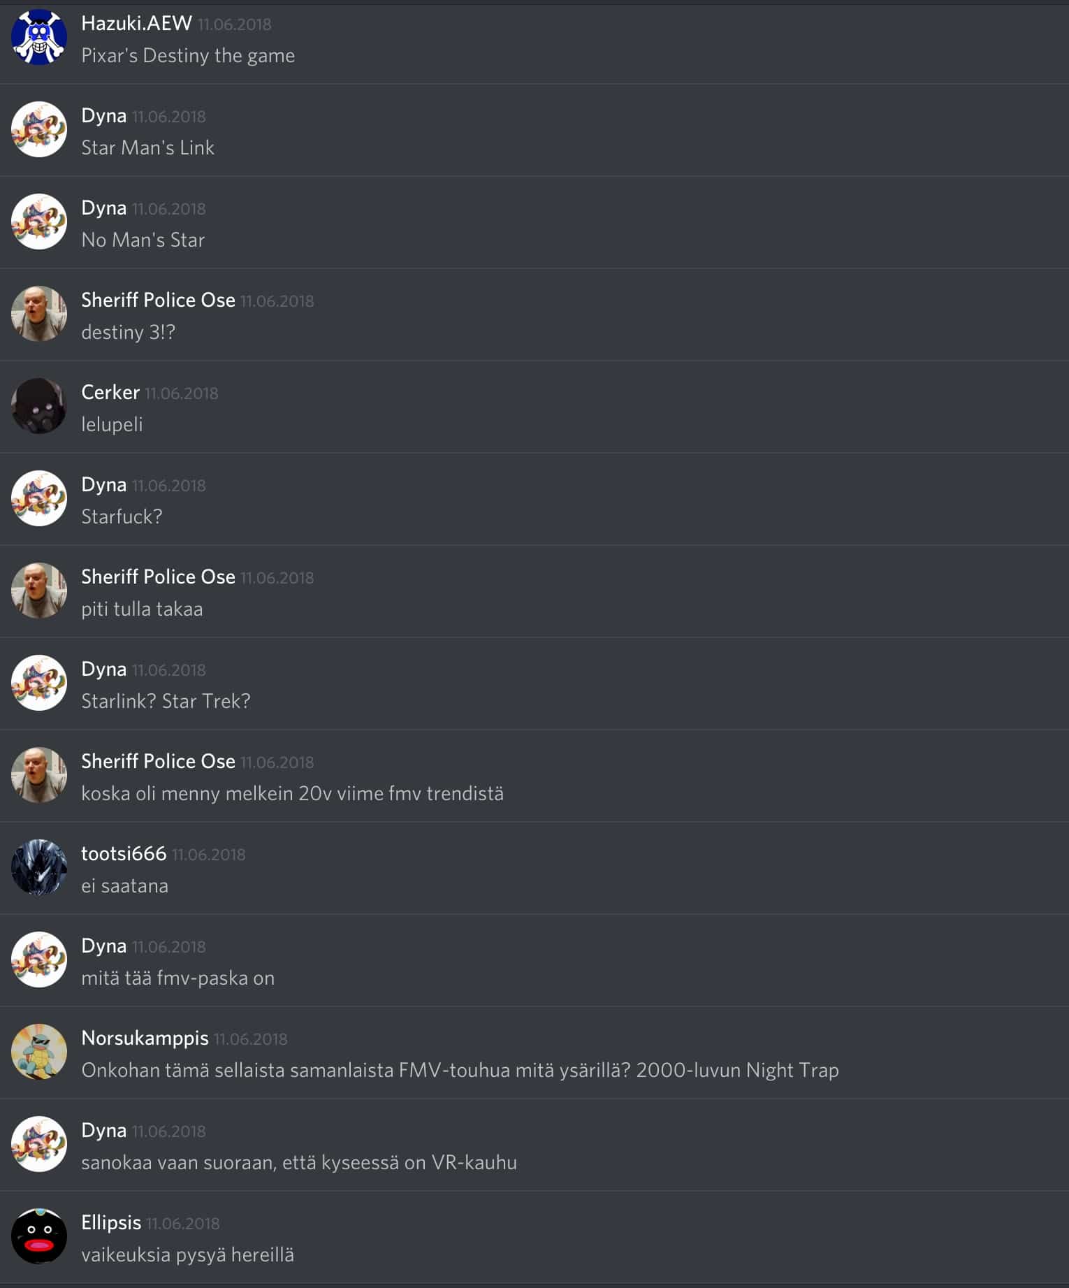Viewport: 1069px width, 1288px height.
Task: Click the Ellipsis username
Action: [x=111, y=1222]
